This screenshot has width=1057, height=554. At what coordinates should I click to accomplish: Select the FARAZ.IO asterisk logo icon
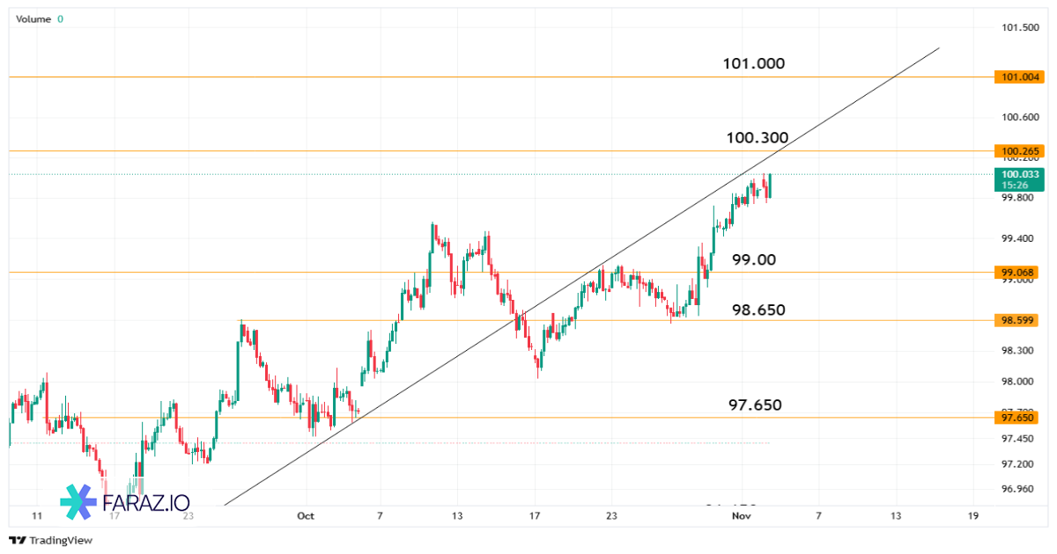pos(78,503)
